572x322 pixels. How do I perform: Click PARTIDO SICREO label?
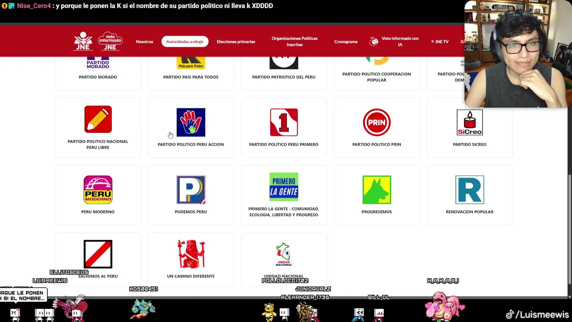470,144
